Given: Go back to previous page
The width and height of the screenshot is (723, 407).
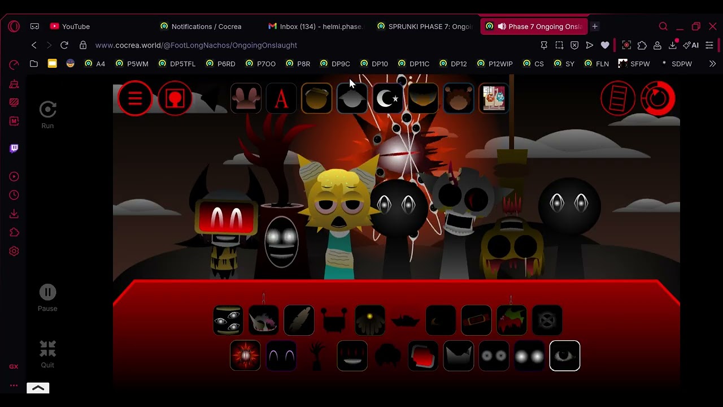Looking at the screenshot, I should [34, 45].
